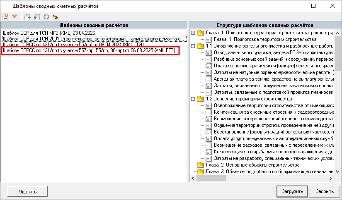Click document icon beside Возмещение расходов, связанных с переселением
The width and height of the screenshot is (342, 200).
(209, 145)
